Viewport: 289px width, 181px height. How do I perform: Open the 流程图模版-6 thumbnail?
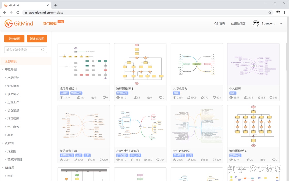(253, 126)
